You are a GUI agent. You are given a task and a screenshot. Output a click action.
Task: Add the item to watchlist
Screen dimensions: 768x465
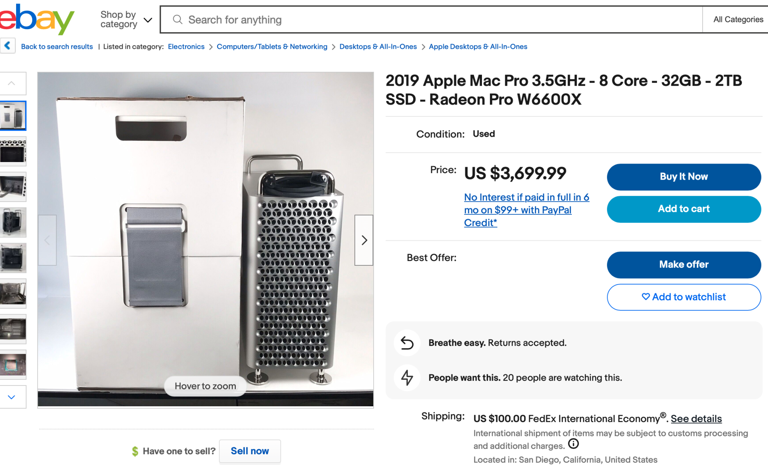point(684,297)
